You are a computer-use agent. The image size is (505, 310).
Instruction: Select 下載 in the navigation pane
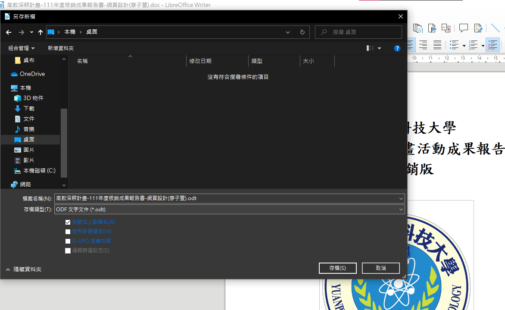pyautogui.click(x=29, y=109)
